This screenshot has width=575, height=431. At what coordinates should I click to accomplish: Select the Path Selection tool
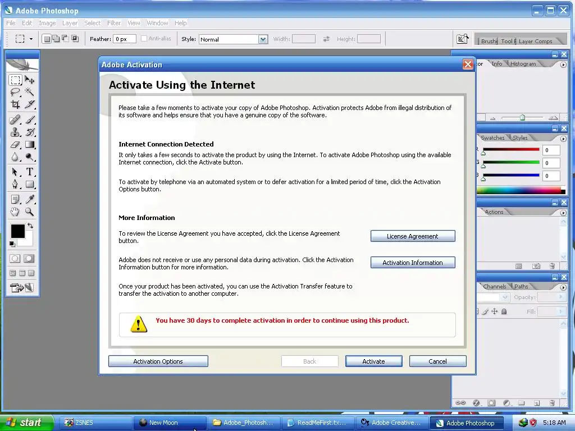click(15, 172)
